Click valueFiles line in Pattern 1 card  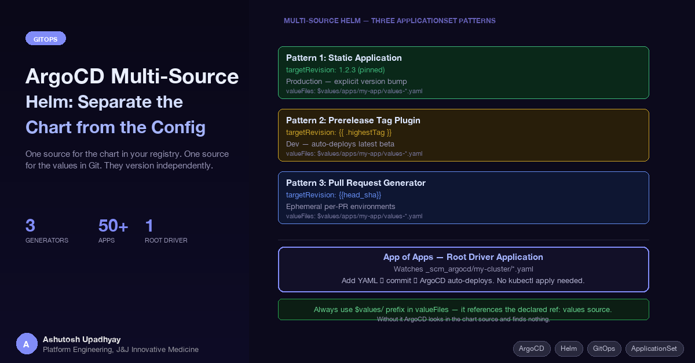[x=354, y=91]
